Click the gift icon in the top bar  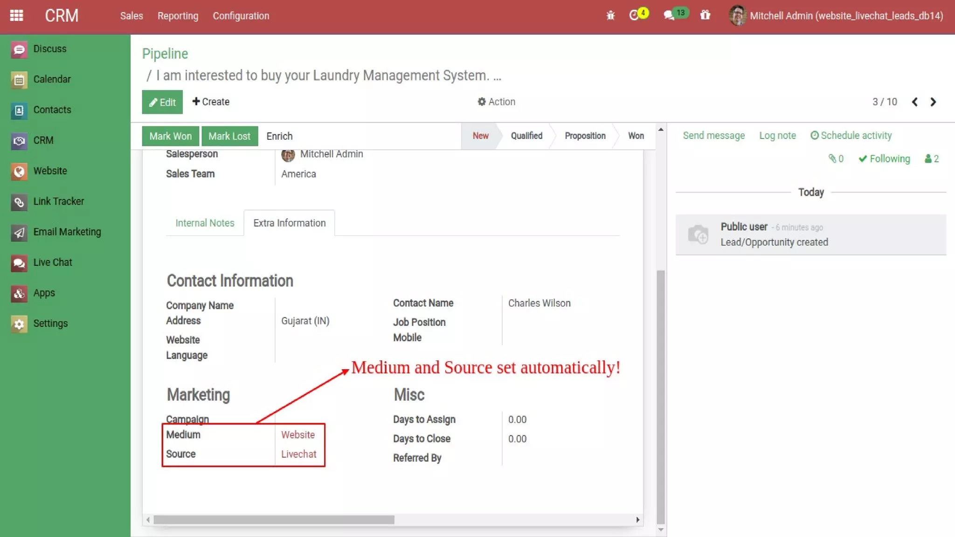point(705,15)
